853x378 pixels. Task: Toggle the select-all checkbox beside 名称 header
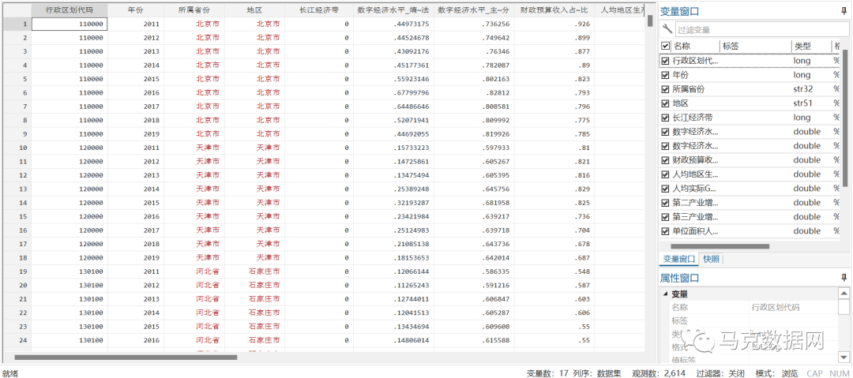click(665, 47)
